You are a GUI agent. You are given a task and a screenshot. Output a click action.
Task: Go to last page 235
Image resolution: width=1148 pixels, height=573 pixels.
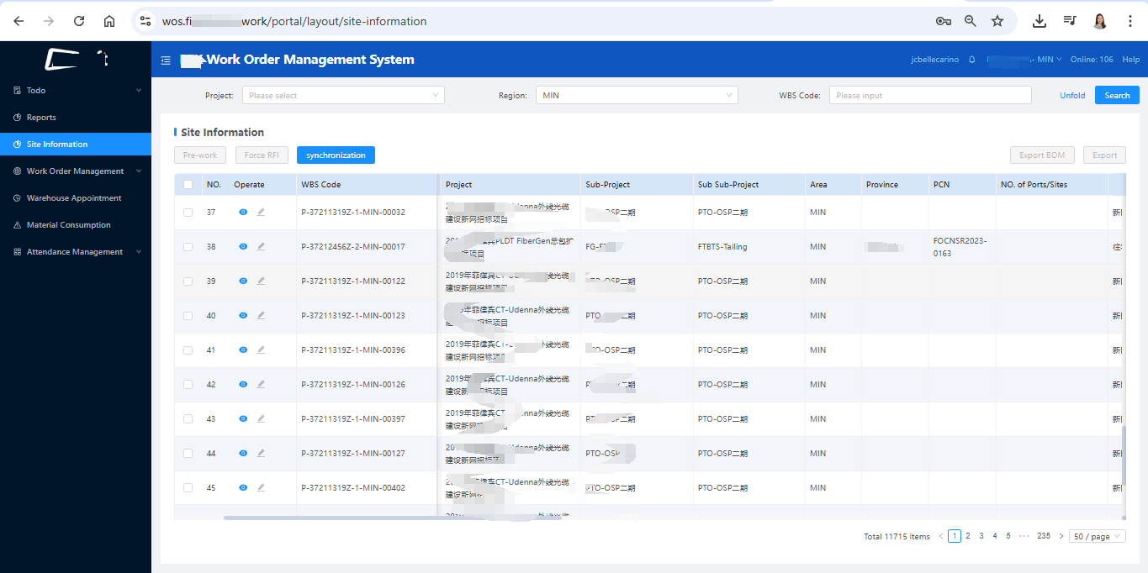(x=1044, y=536)
